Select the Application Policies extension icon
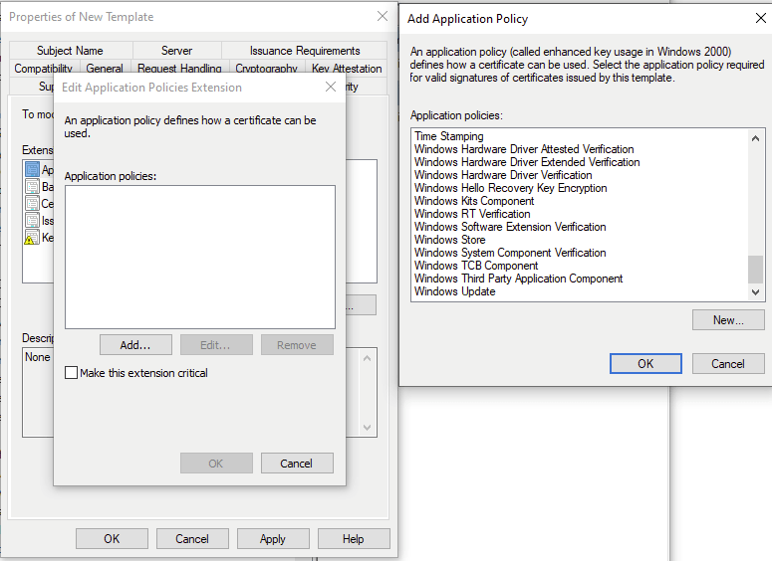 (x=32, y=170)
